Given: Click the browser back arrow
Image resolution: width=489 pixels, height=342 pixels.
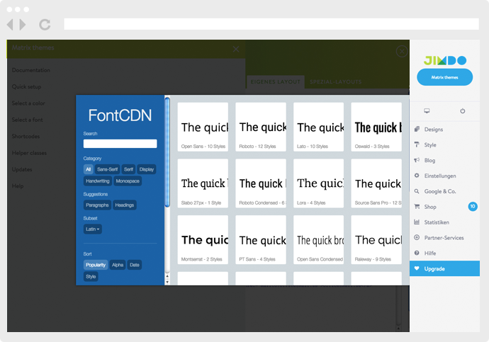Looking at the screenshot, I should pyautogui.click(x=10, y=25).
